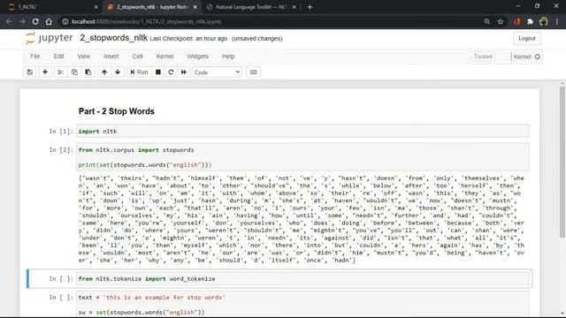Rename notebook title 2_stopwords_nltk
The image size is (566, 318).
click(x=114, y=38)
